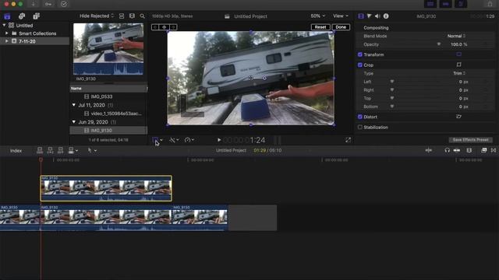Show Crop onscreen controls icon
This screenshot has height=280, width=499.
[458, 65]
